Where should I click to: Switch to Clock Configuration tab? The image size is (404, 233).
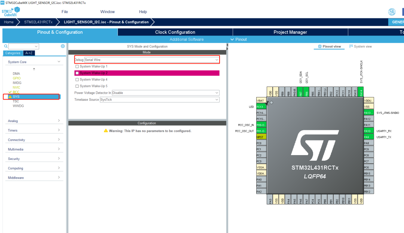pyautogui.click(x=175, y=32)
